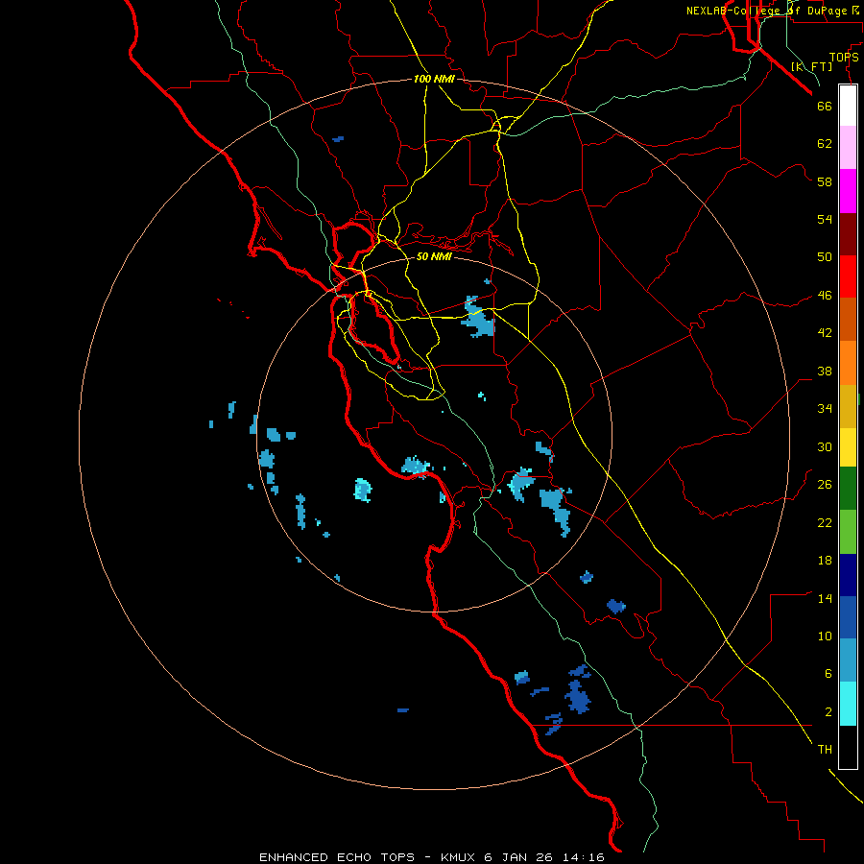Select the "42" legend value
Viewport: 864px width, 864px height.
click(x=825, y=333)
